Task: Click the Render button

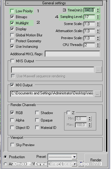Action: pyautogui.click(x=96, y=160)
